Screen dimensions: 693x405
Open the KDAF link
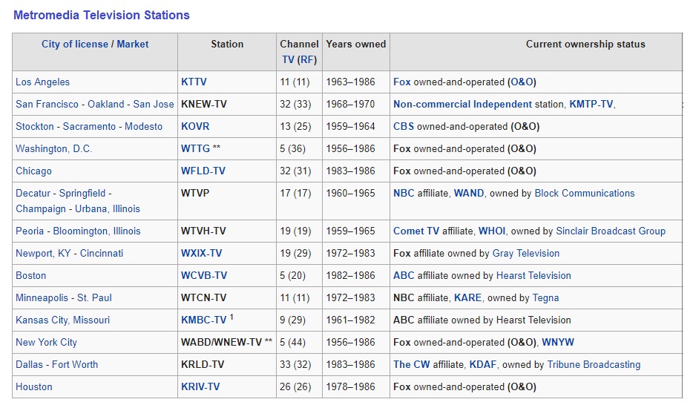point(482,365)
